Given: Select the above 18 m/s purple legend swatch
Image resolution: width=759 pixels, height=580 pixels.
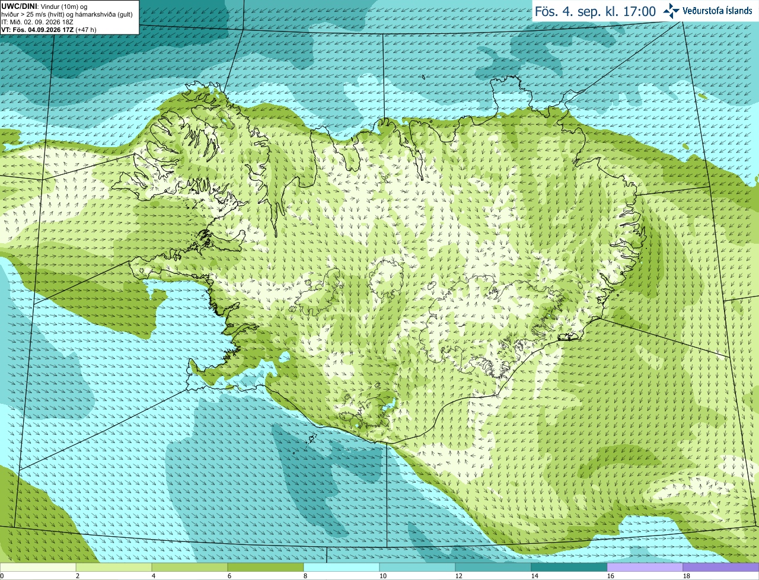Looking at the screenshot, I should 721,567.
